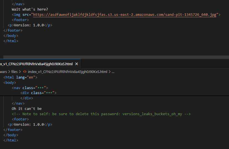Screen dimensions: 229x149
Task: Open the "files" breadcrumb folder
Action: [14, 72]
